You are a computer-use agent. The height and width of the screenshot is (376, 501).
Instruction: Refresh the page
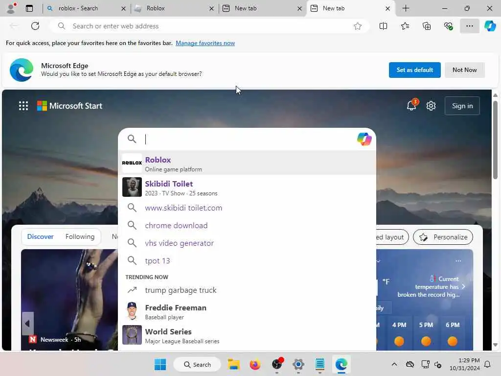pyautogui.click(x=35, y=26)
